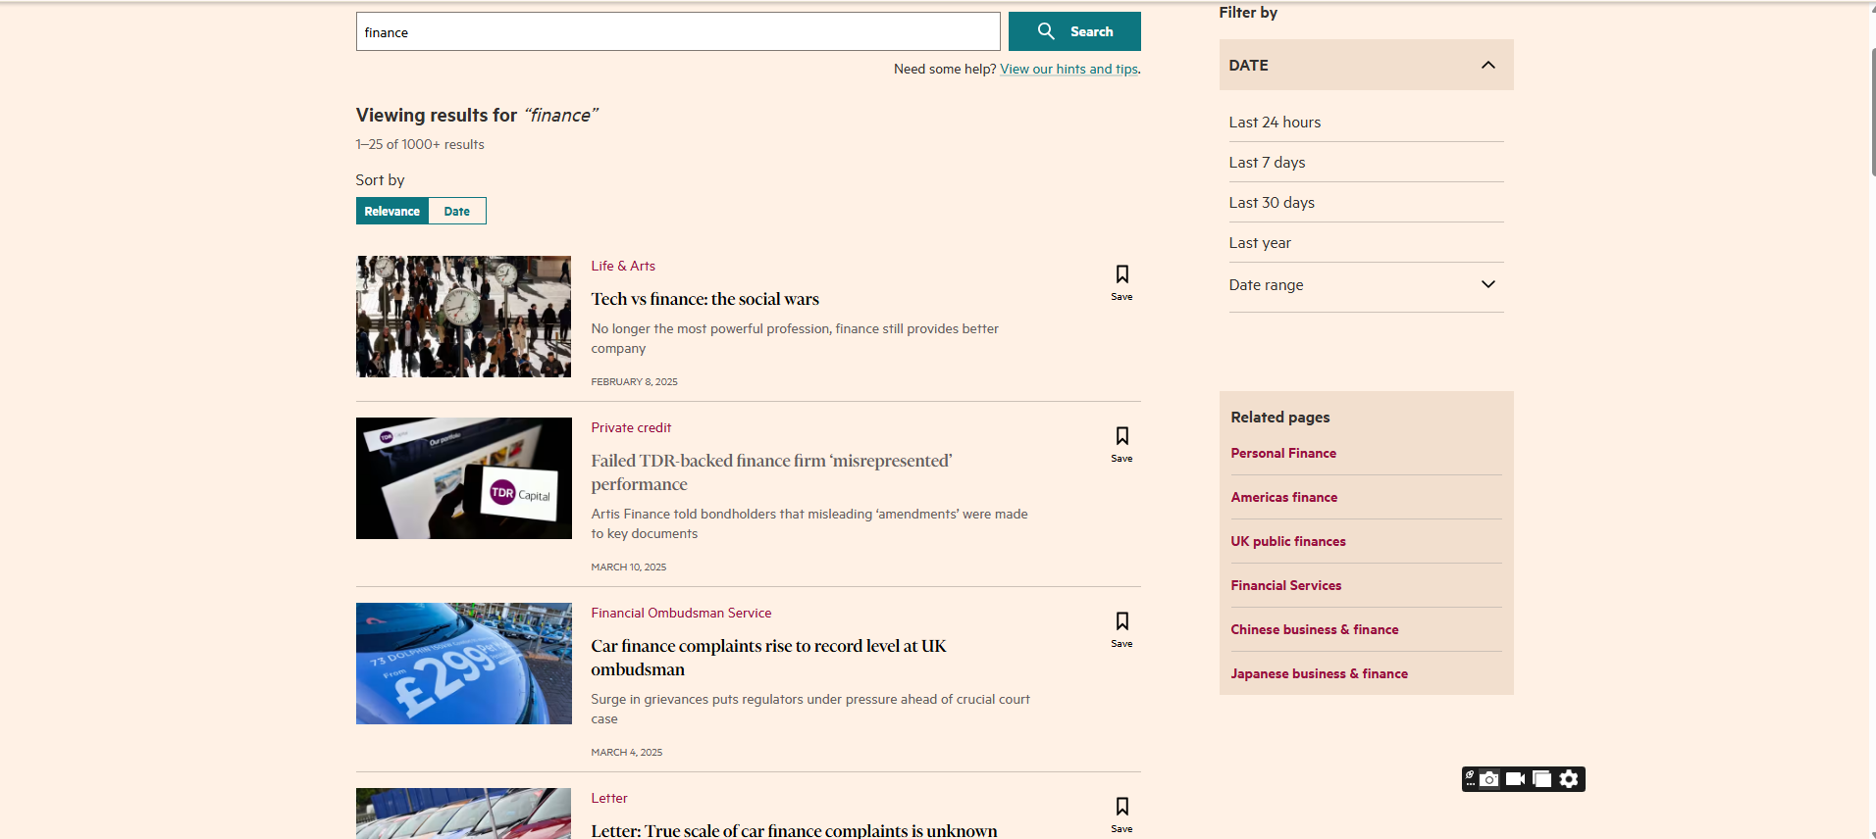Click the video record icon in floating toolbar
The image size is (1876, 839).
pos(1516,779)
